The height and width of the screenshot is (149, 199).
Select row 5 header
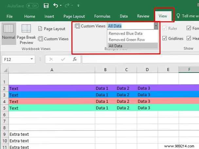tap(4, 108)
